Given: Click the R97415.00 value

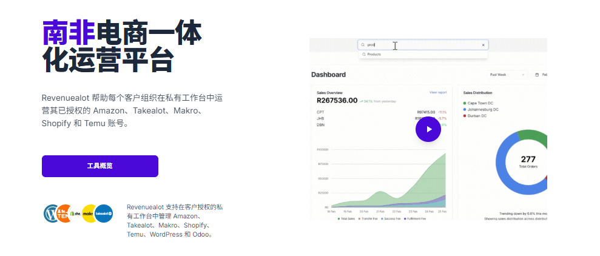Looking at the screenshot, I should tap(426, 112).
